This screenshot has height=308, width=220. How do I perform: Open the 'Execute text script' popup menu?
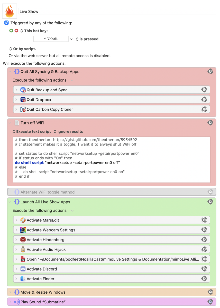[x=31, y=131]
